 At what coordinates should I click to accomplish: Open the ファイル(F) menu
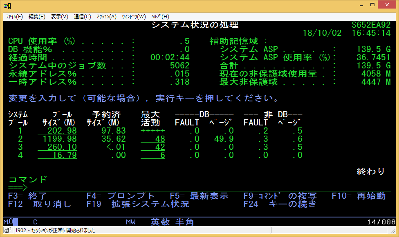[x=14, y=17]
